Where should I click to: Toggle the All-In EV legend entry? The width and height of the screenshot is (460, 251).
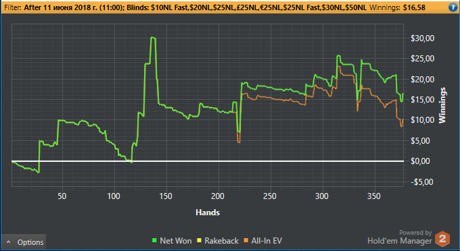(x=263, y=241)
